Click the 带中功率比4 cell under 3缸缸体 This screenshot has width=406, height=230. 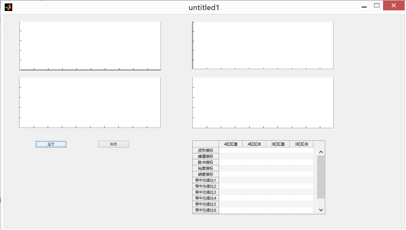[301, 198]
